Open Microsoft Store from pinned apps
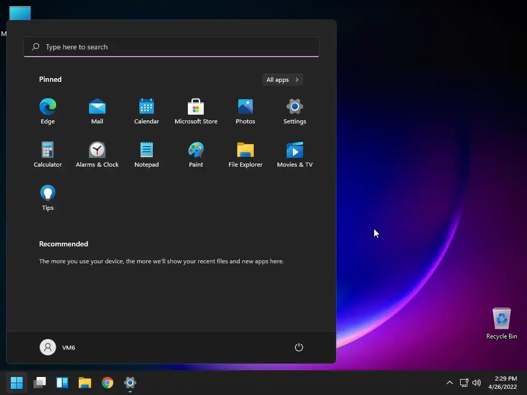This screenshot has width=527, height=395. click(196, 112)
